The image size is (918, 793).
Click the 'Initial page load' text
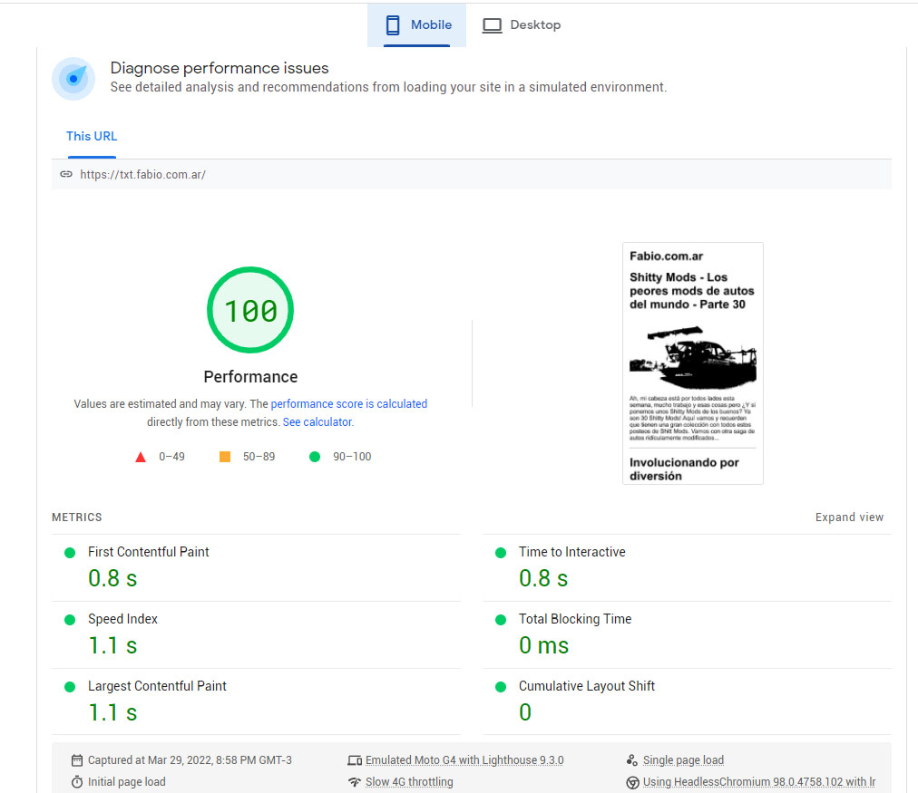(126, 782)
